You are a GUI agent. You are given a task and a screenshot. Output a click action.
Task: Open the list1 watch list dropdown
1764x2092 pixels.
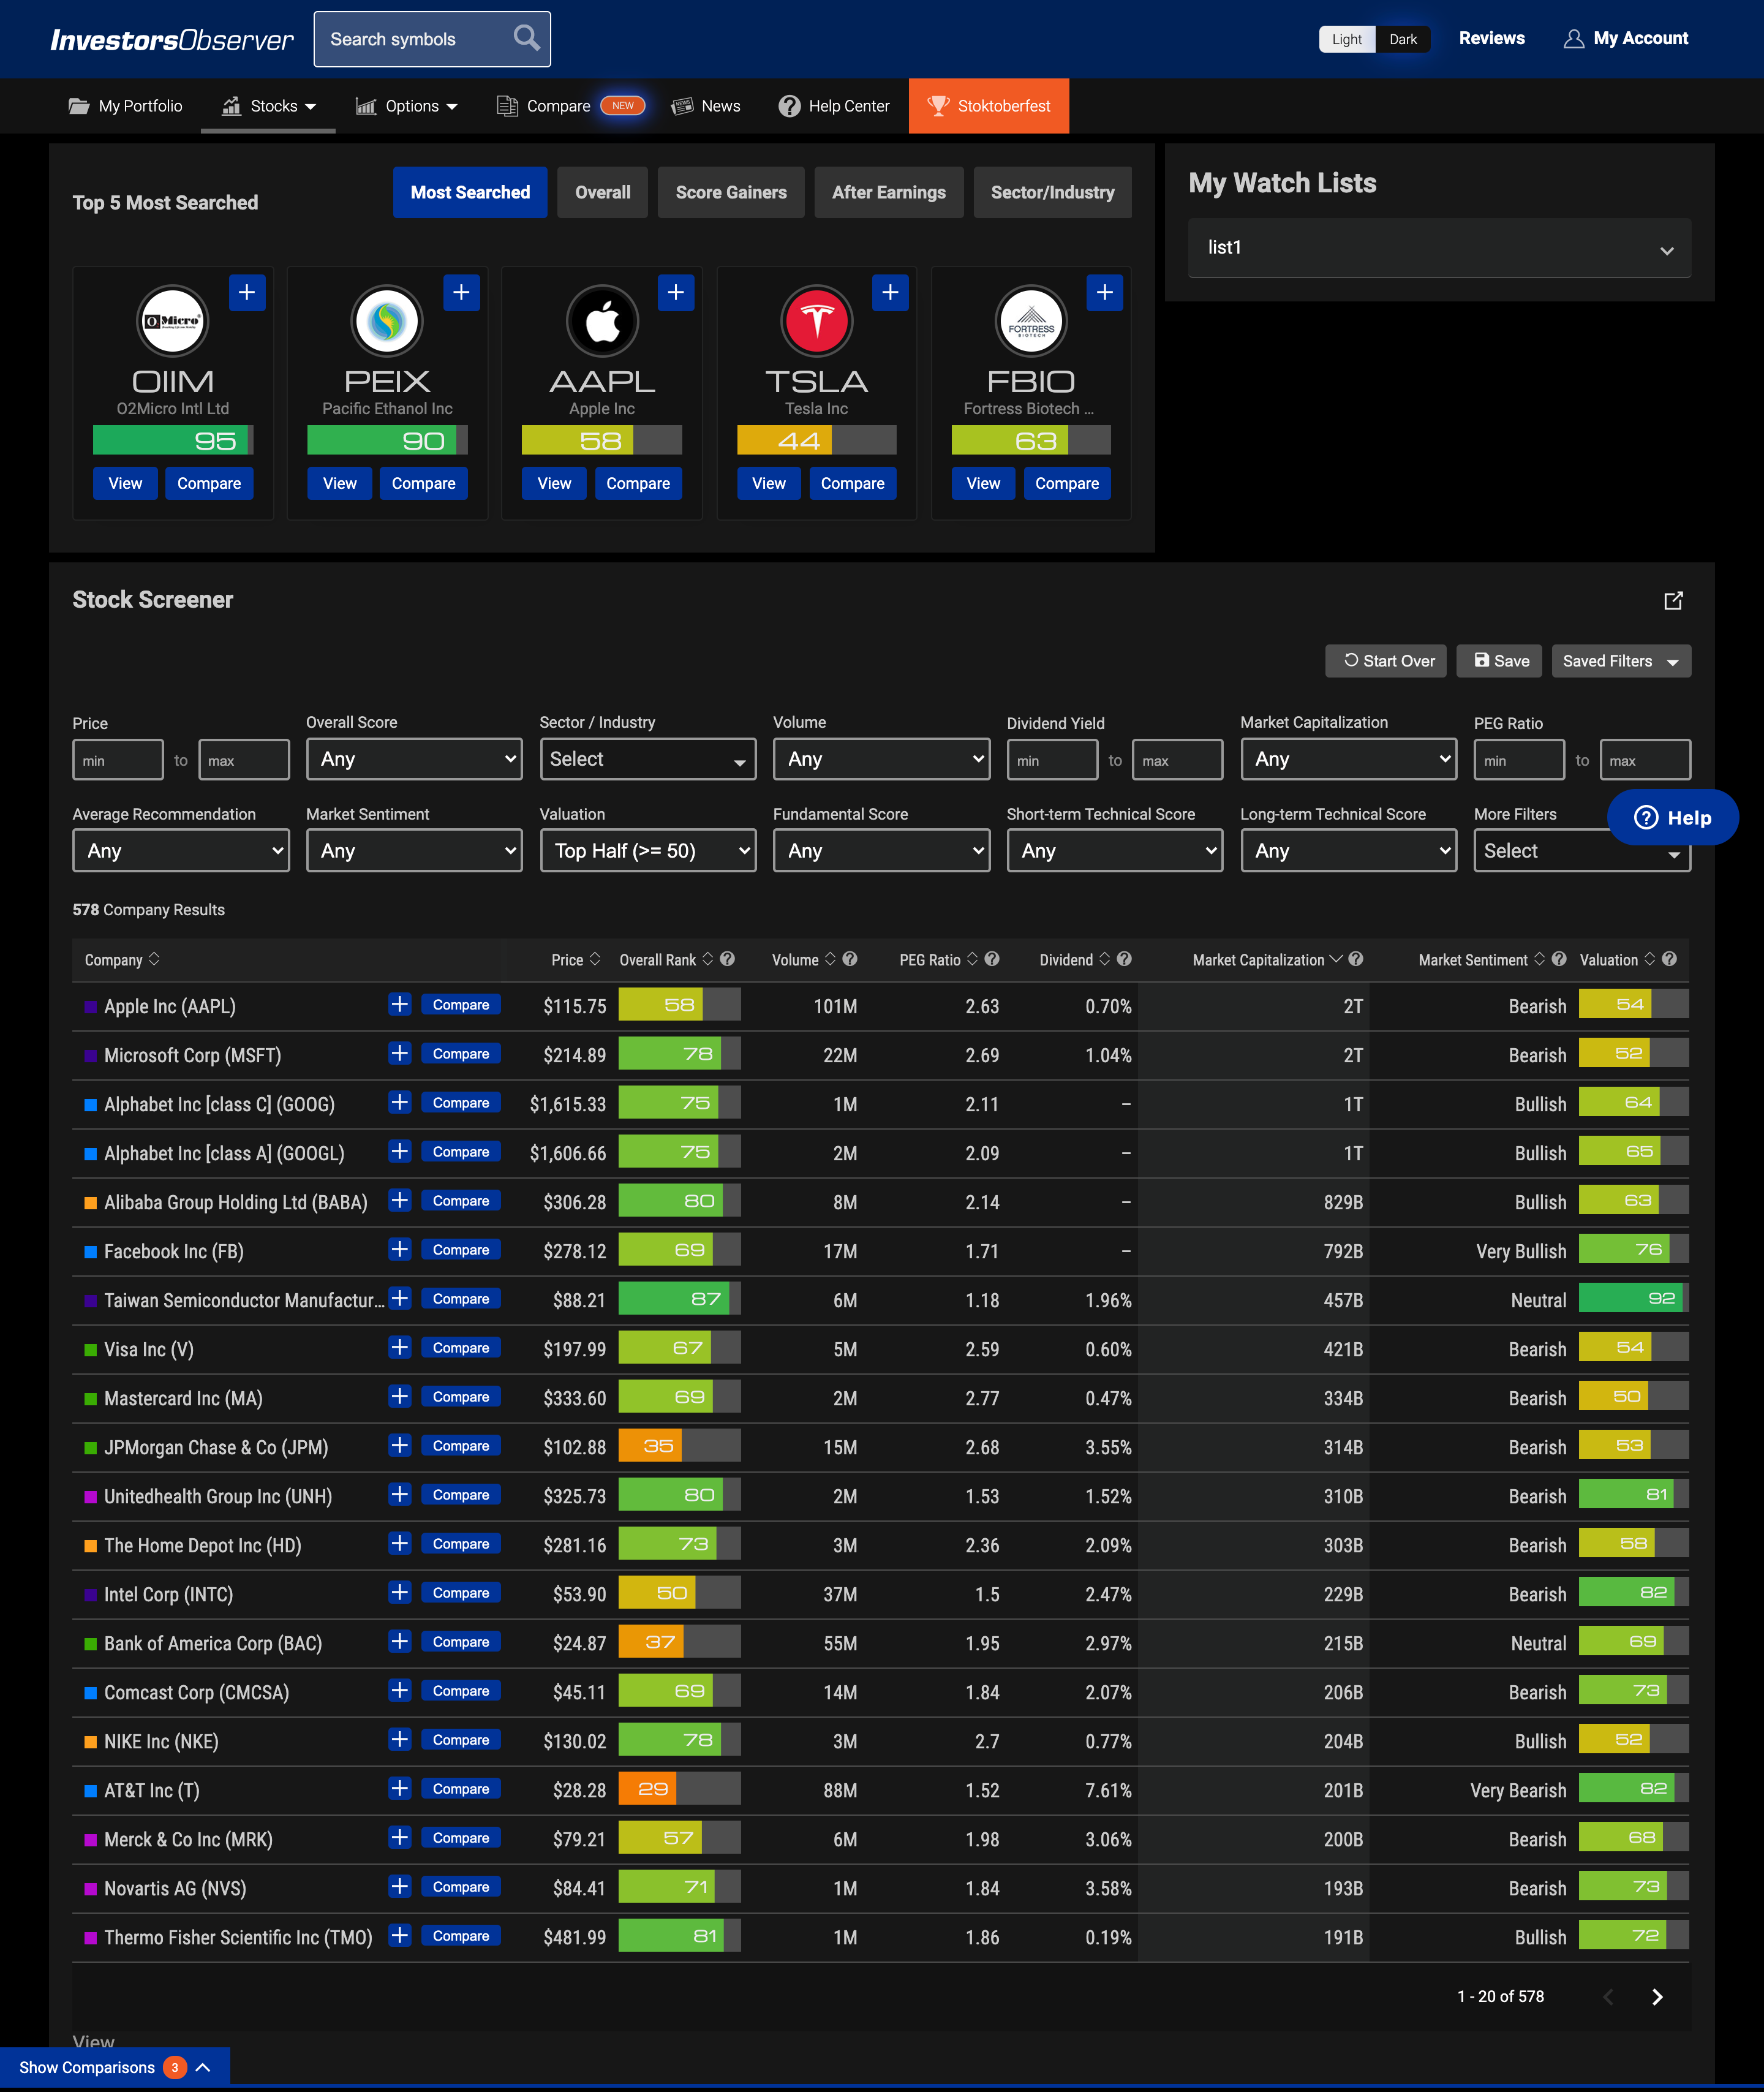pyautogui.click(x=1439, y=248)
